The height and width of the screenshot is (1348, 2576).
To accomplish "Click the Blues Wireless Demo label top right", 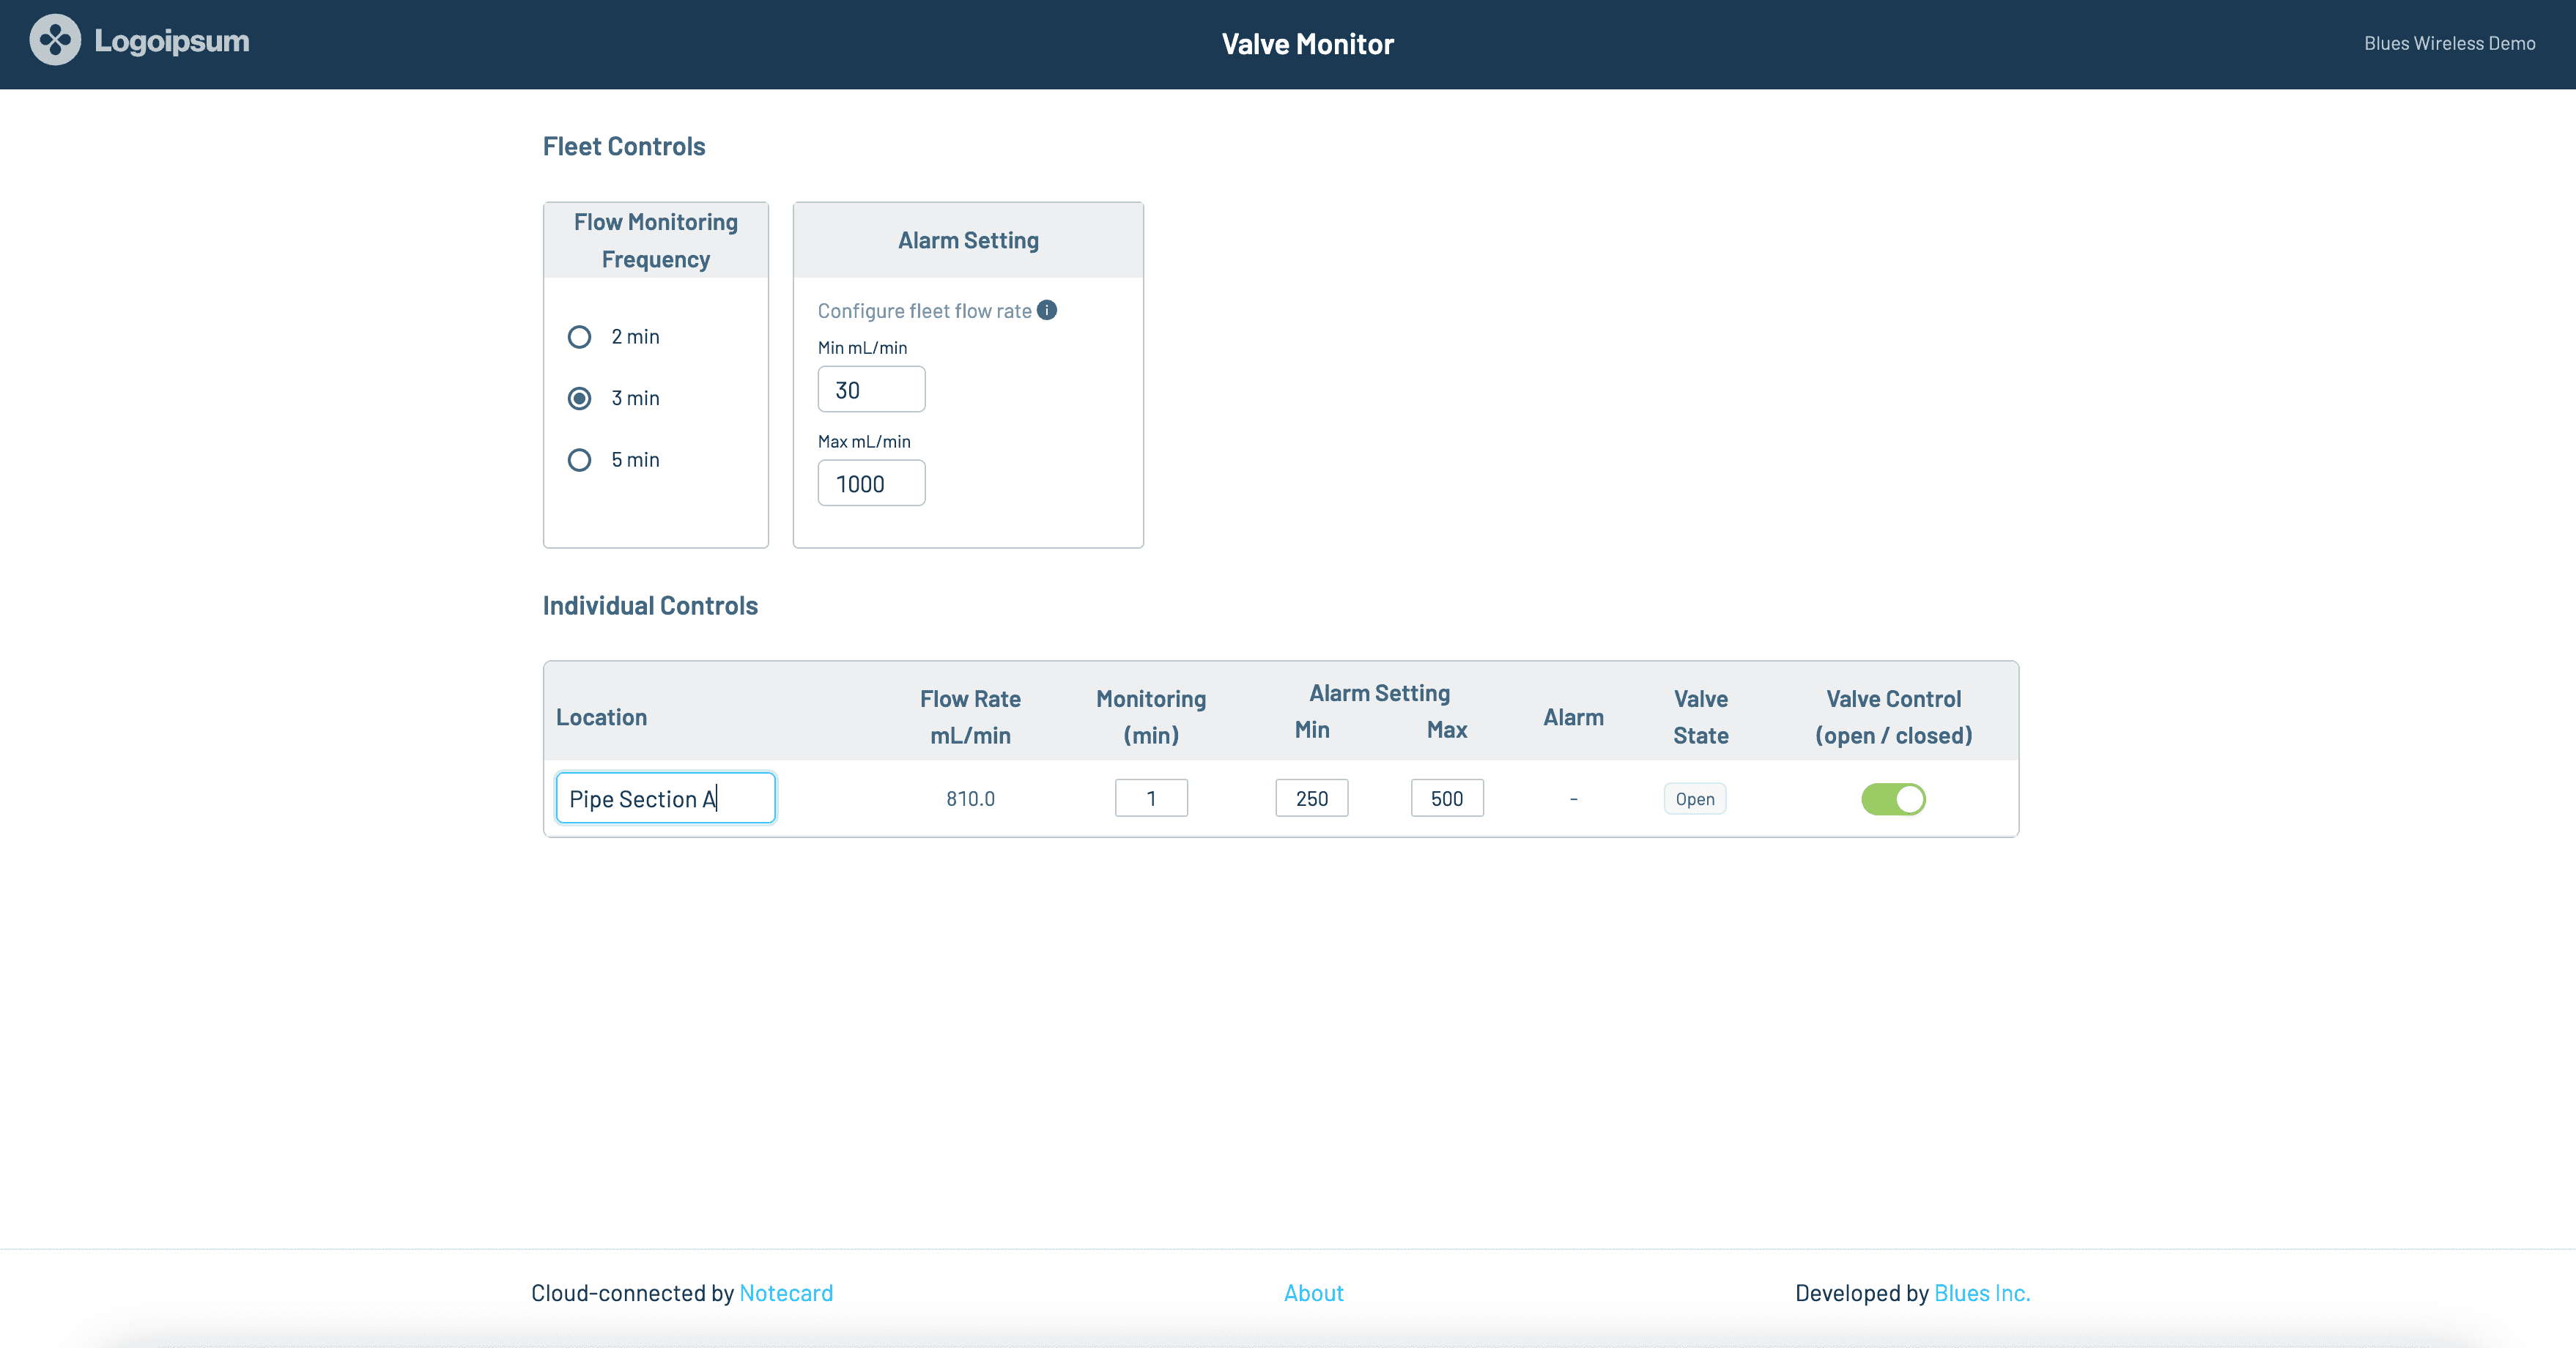I will [2449, 41].
